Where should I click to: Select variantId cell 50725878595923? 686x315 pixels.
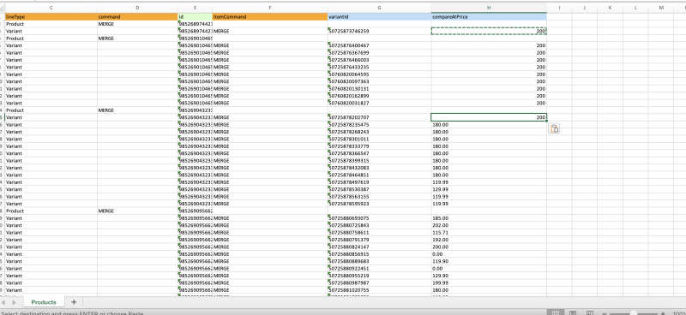(x=379, y=204)
